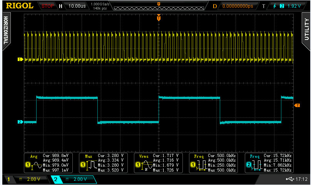The height and width of the screenshot is (185, 311).
Task: Click the trigger channel 2 badge at the top right
Action: 282,6
